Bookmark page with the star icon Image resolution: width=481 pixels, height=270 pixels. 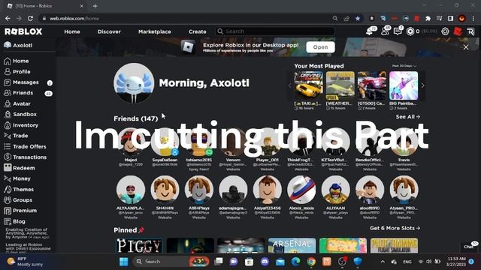point(358,19)
